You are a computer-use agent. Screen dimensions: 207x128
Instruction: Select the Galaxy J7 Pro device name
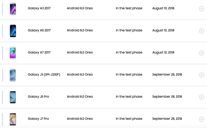(x=38, y=119)
